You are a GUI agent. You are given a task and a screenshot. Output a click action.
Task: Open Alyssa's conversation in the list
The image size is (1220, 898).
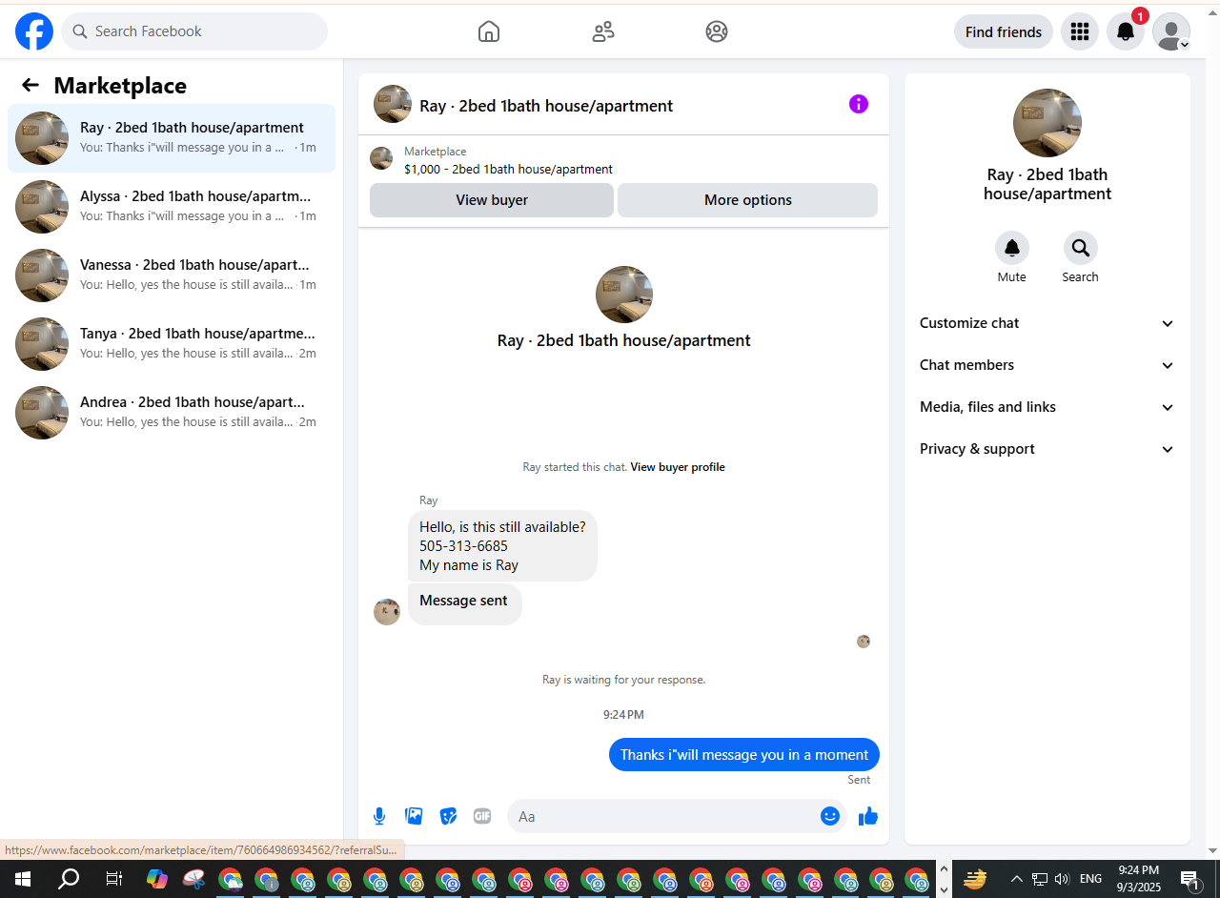[172, 207]
